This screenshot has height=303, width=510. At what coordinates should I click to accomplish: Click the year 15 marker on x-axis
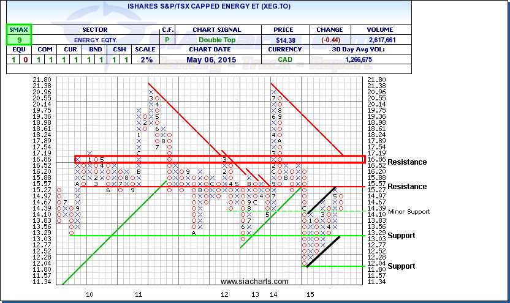pyautogui.click(x=311, y=294)
